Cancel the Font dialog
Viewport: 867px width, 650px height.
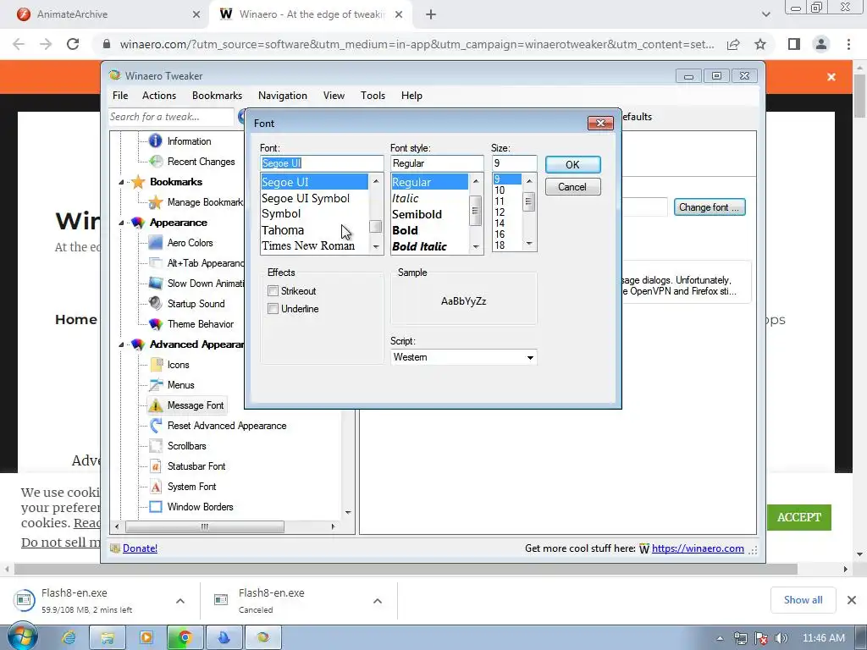coord(573,187)
